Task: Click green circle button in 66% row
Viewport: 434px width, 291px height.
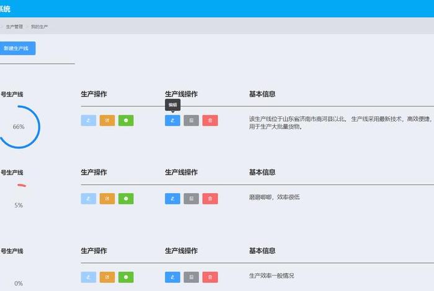Action: pyautogui.click(x=126, y=121)
